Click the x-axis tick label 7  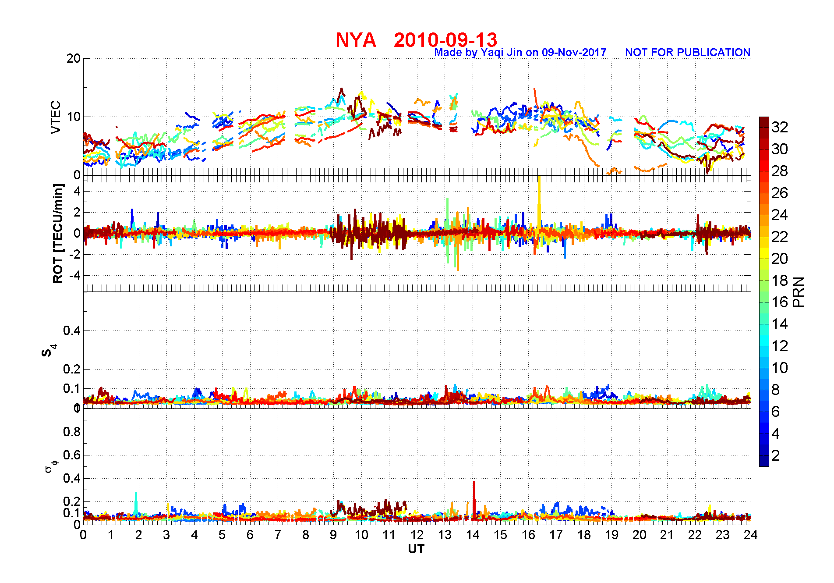[x=278, y=535]
